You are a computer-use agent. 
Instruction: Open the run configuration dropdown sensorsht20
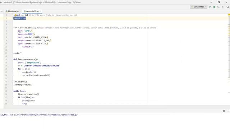click(x=198, y=7)
